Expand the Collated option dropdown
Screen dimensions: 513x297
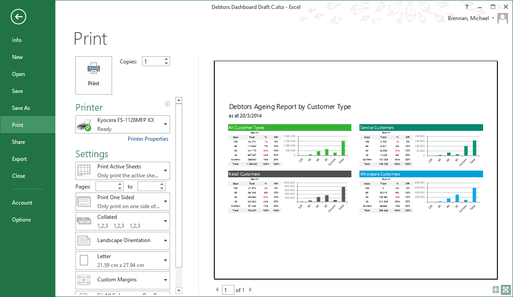[x=123, y=221]
